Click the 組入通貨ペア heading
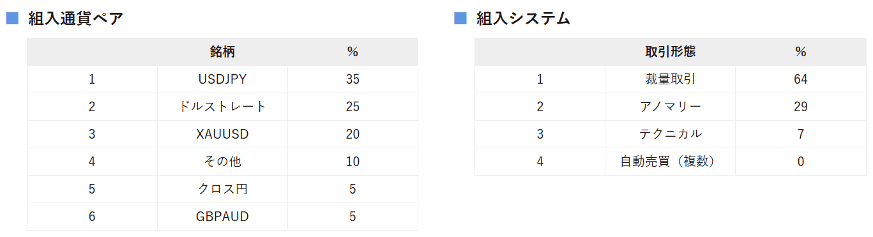Screen dimensions: 873x237 76,19
